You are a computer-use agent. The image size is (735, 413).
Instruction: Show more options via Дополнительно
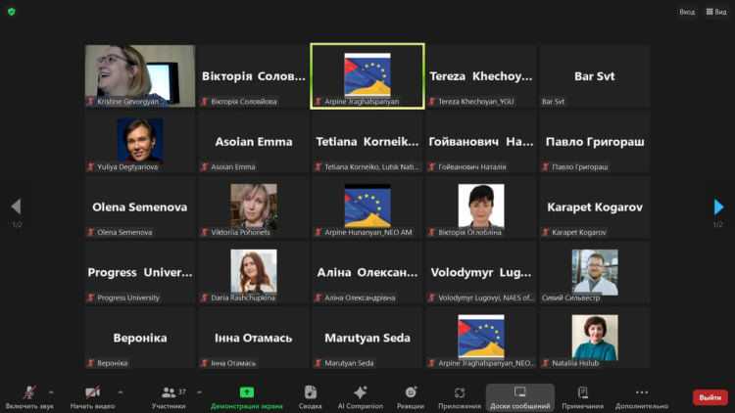point(642,395)
